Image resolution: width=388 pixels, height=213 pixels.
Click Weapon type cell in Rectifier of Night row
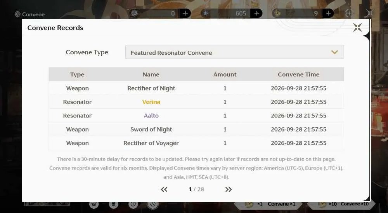pyautogui.click(x=78, y=88)
